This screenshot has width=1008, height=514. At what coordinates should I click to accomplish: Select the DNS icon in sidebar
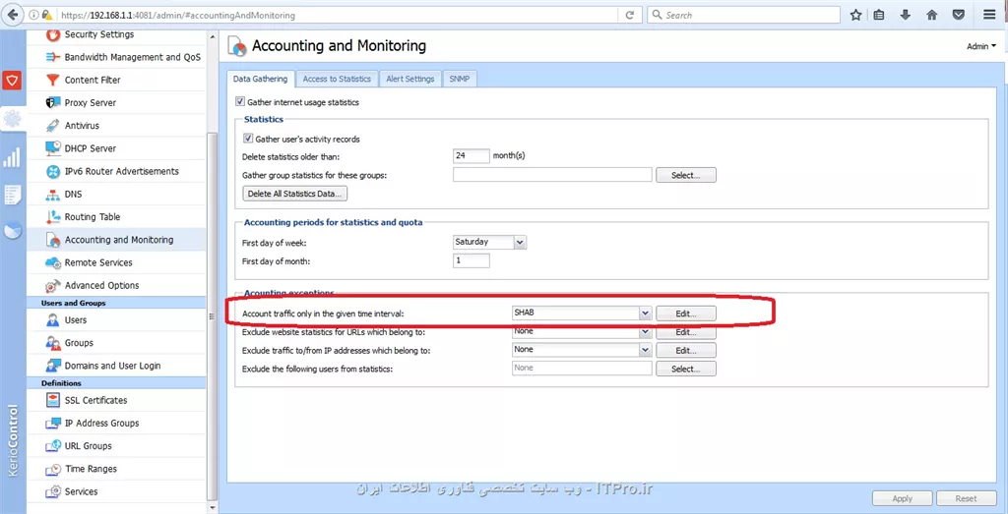(53, 195)
